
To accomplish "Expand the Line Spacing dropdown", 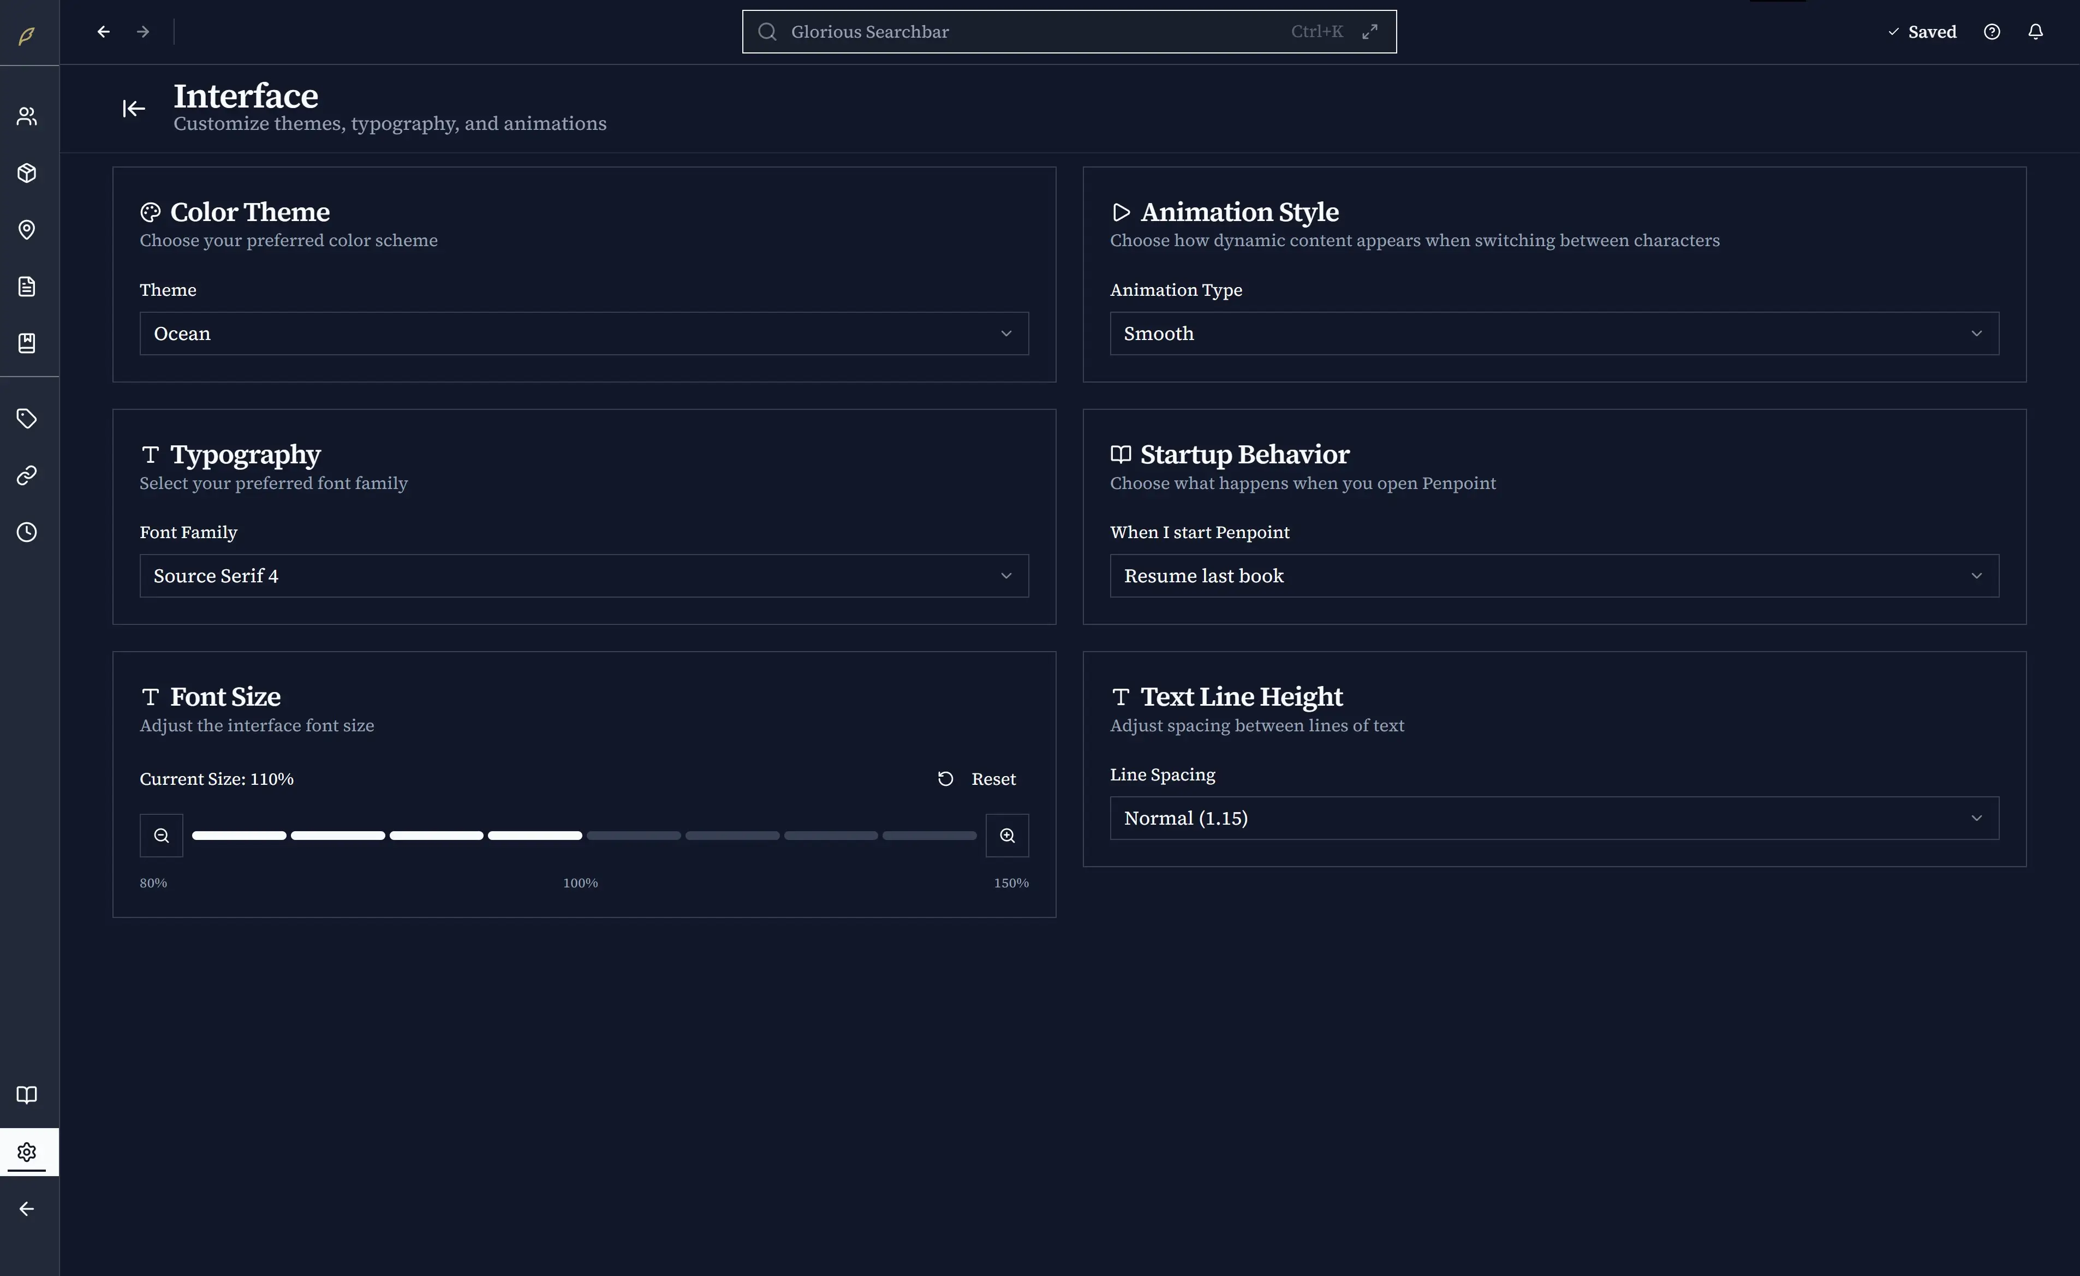I will 1553,818.
